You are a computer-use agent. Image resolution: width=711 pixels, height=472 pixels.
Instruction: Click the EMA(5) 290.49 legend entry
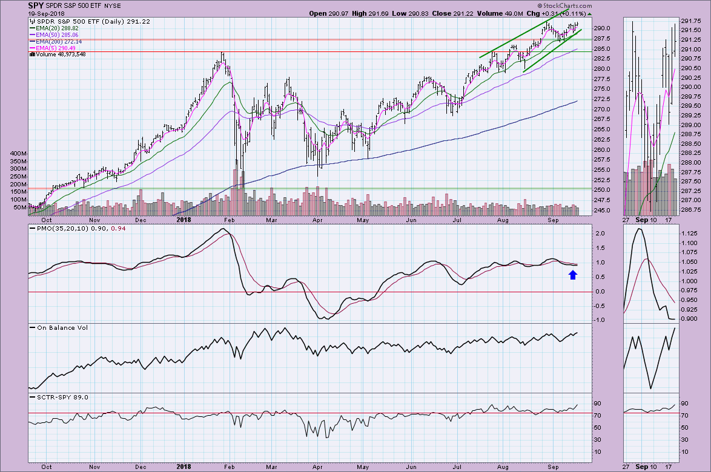coord(55,48)
